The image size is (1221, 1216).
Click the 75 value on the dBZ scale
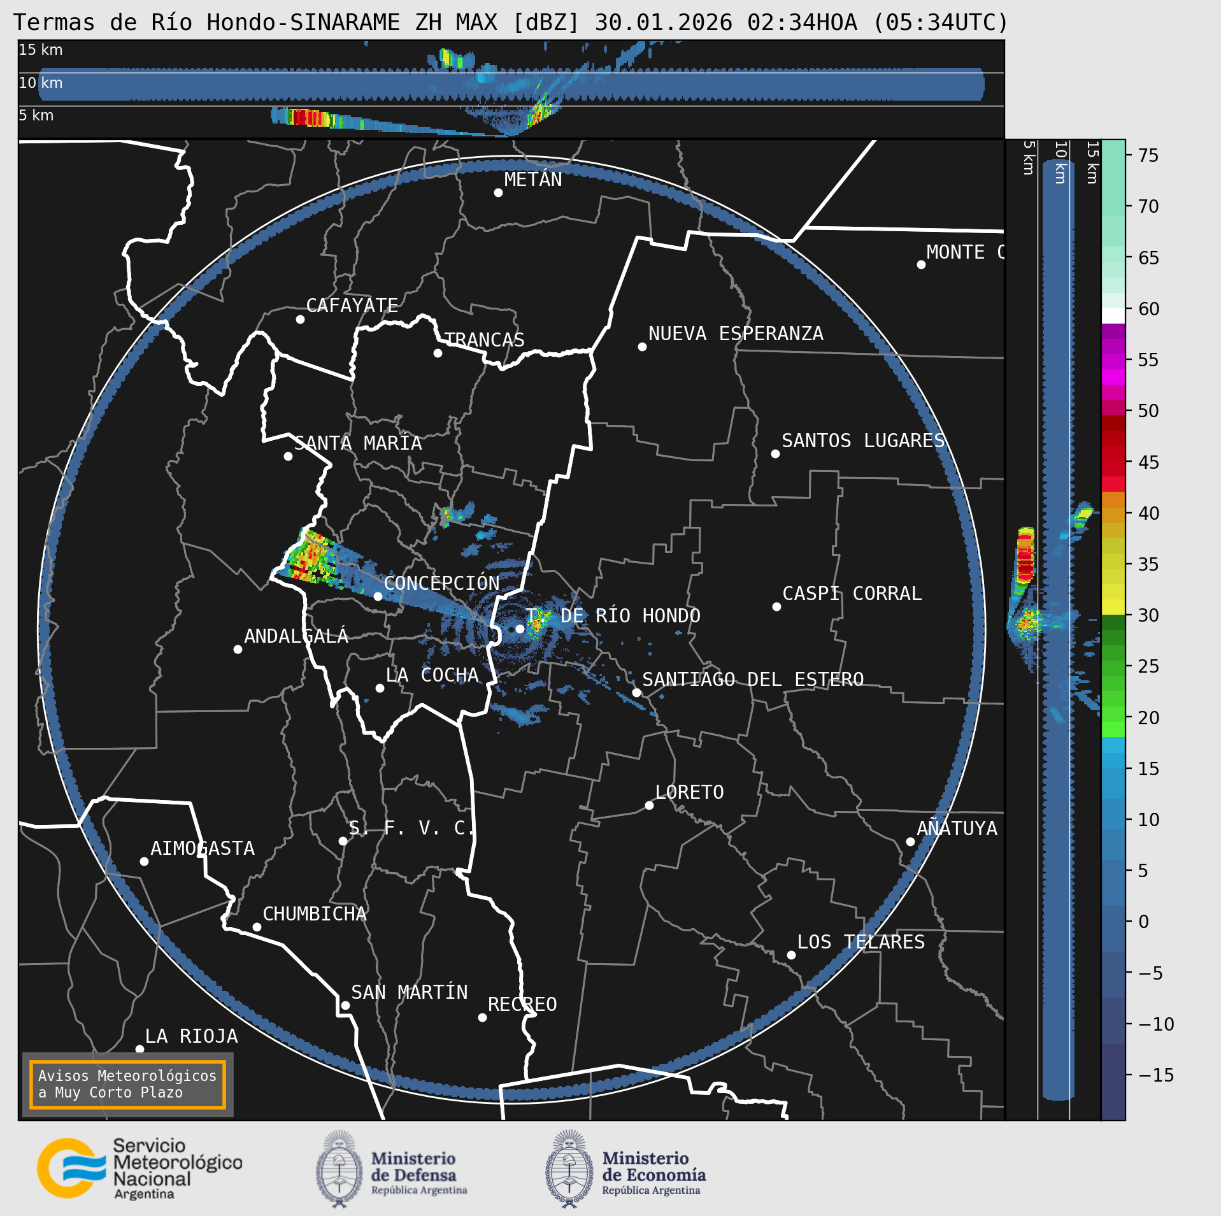pyautogui.click(x=1148, y=155)
